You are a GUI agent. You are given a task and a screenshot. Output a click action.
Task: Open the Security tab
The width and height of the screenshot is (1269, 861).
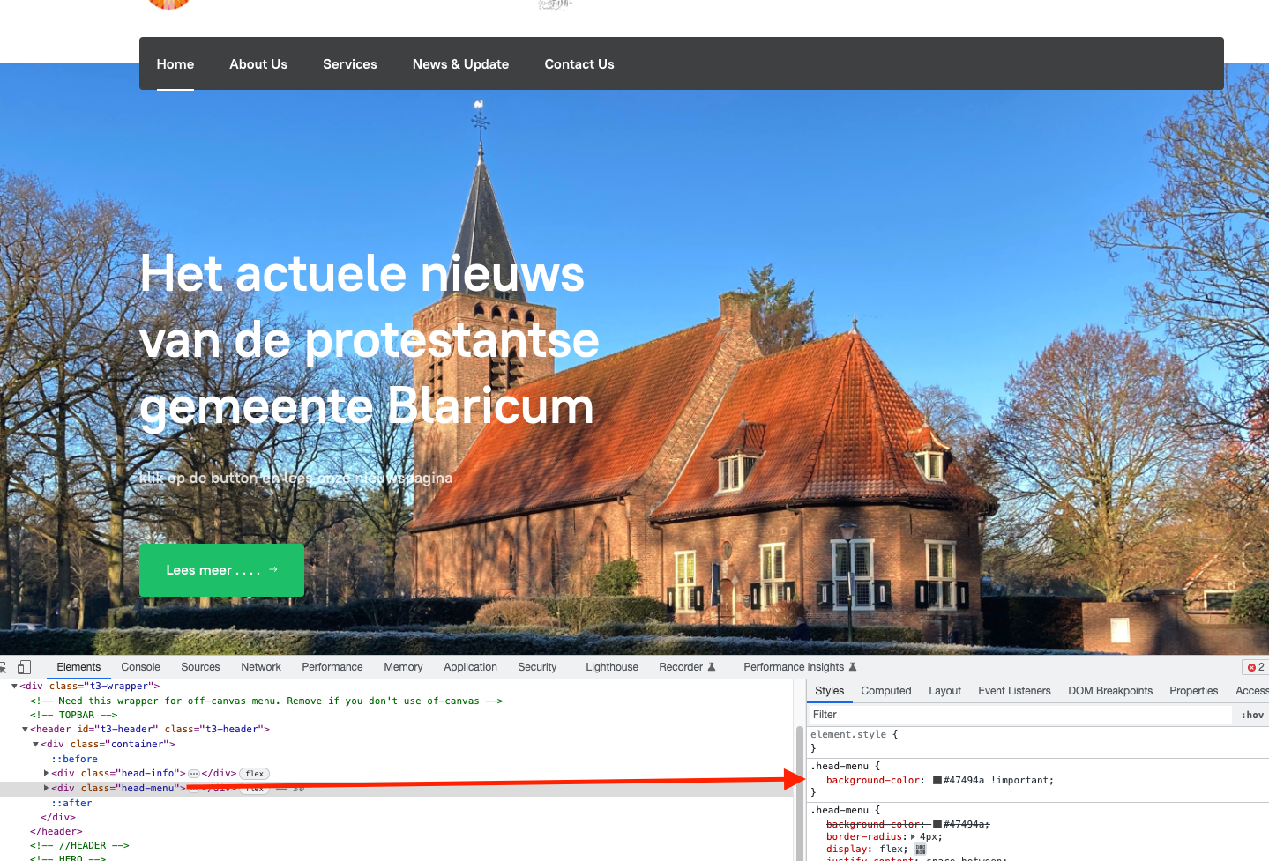[x=537, y=667]
